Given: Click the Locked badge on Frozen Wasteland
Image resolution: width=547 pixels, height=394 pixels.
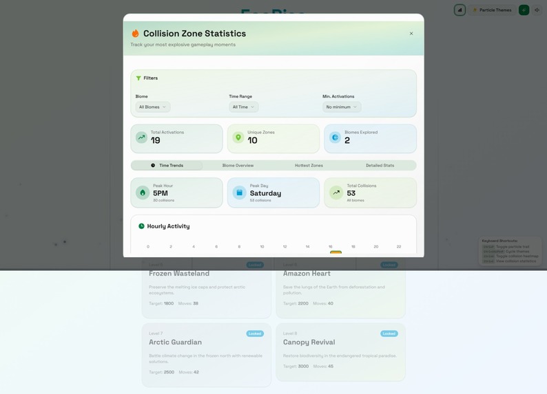Looking at the screenshot, I should [255, 265].
